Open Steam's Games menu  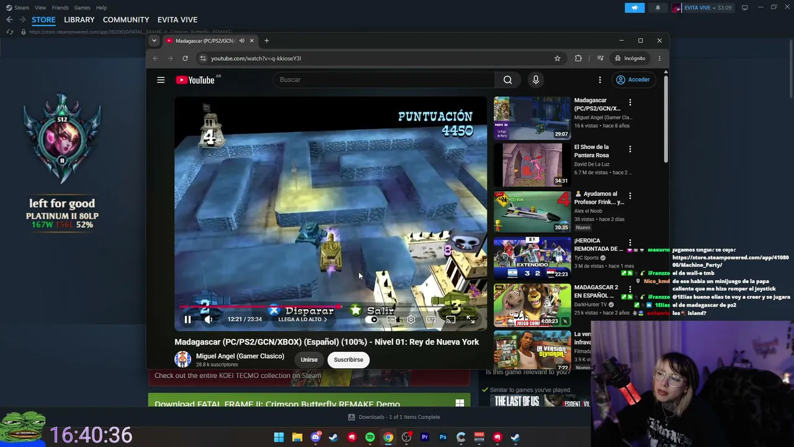pos(82,7)
